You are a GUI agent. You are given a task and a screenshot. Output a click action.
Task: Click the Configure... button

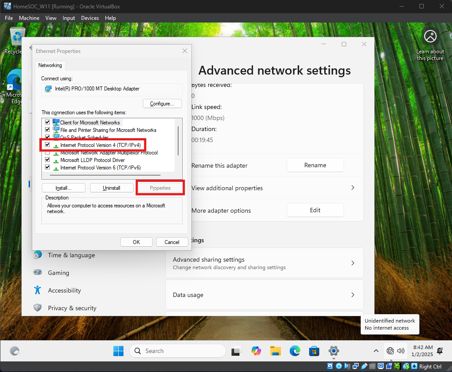(x=162, y=104)
